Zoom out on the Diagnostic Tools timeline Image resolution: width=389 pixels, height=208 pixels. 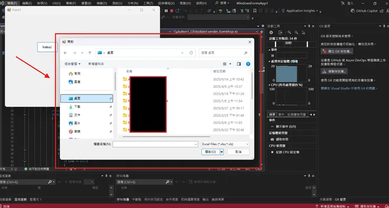[296, 32]
